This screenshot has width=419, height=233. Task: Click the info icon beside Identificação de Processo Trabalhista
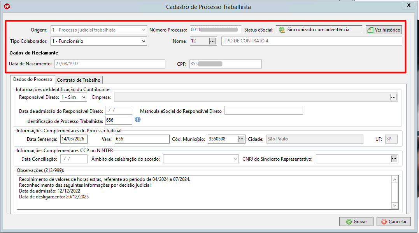click(x=138, y=119)
